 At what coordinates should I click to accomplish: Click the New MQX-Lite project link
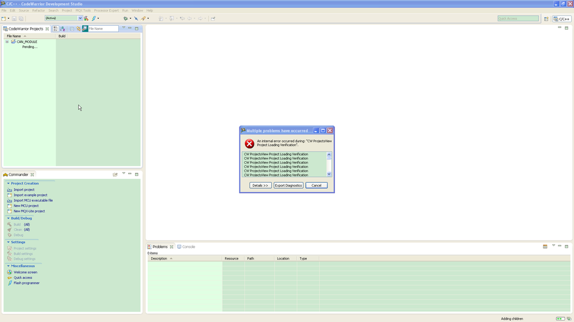point(29,211)
